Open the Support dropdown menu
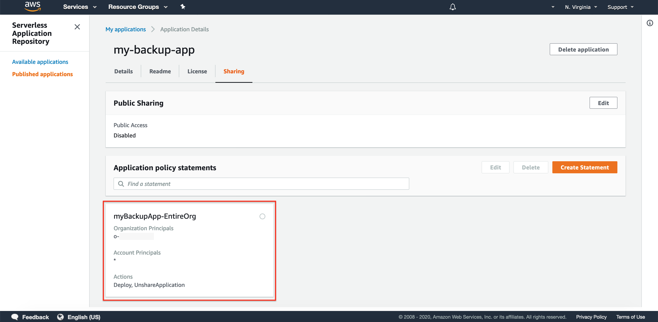 click(620, 7)
